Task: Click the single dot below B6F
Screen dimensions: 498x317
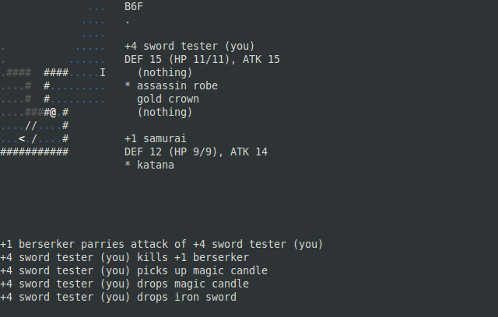Action: click(128, 23)
